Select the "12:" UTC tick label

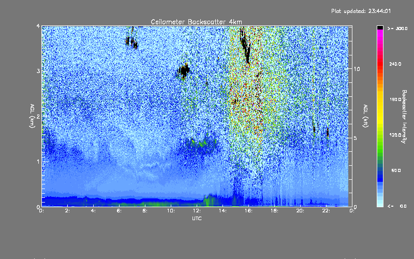click(197, 211)
